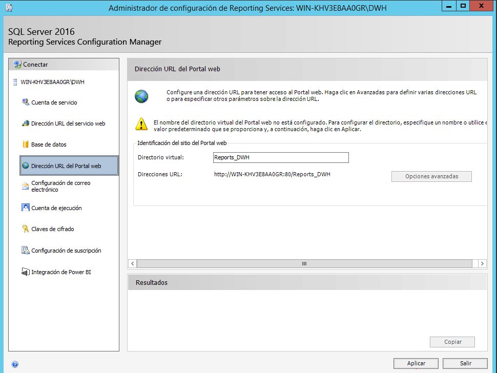Viewport: 497px width, 373px height.
Task: Click the horizontal scrollbar right arrow
Action: [482, 263]
